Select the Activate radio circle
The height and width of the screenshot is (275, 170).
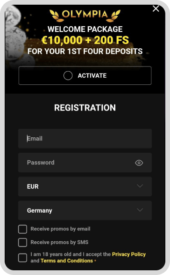68,75
